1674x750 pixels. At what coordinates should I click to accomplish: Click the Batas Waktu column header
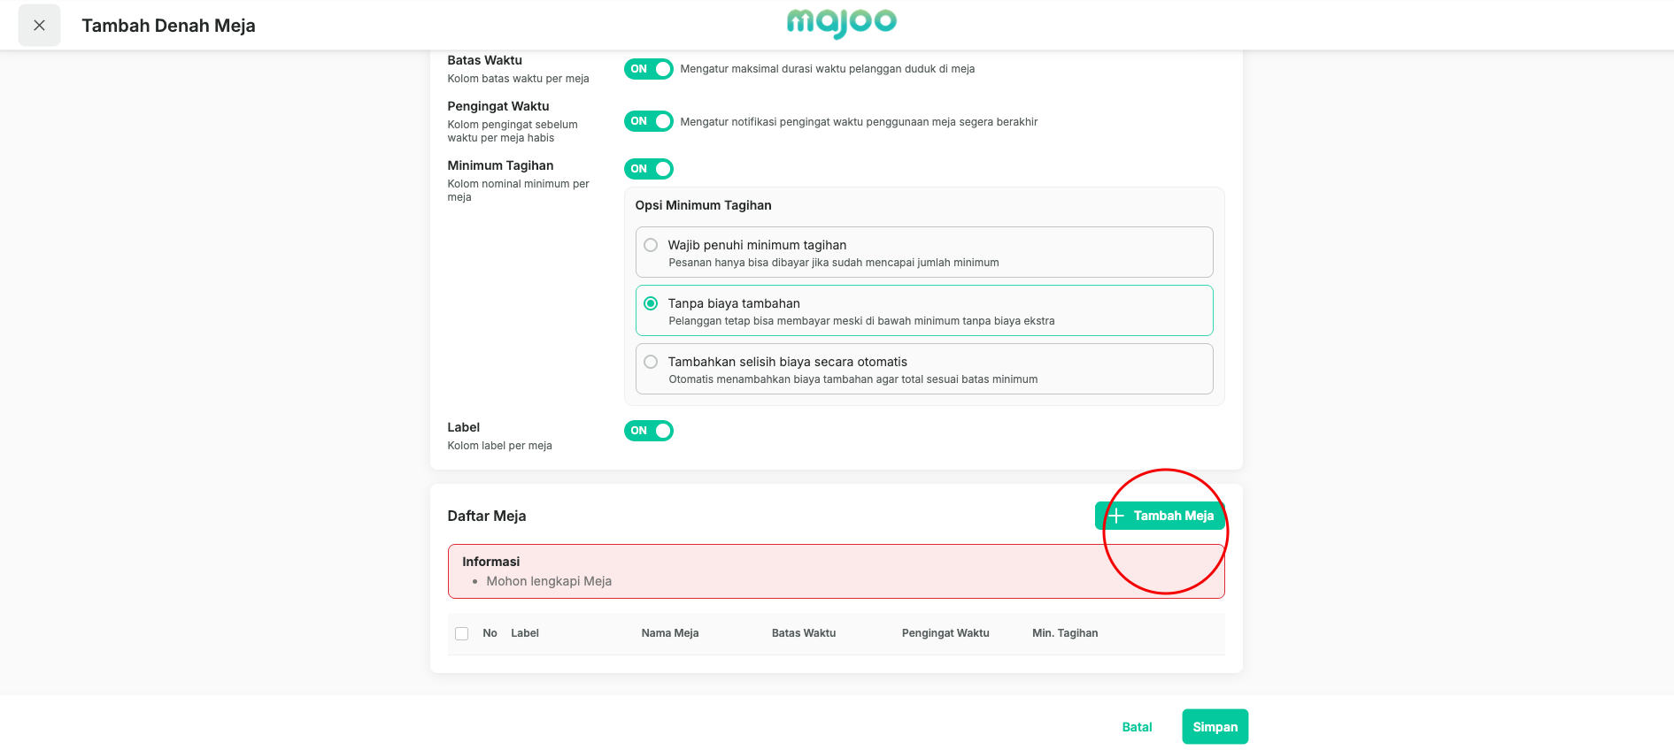coord(804,633)
